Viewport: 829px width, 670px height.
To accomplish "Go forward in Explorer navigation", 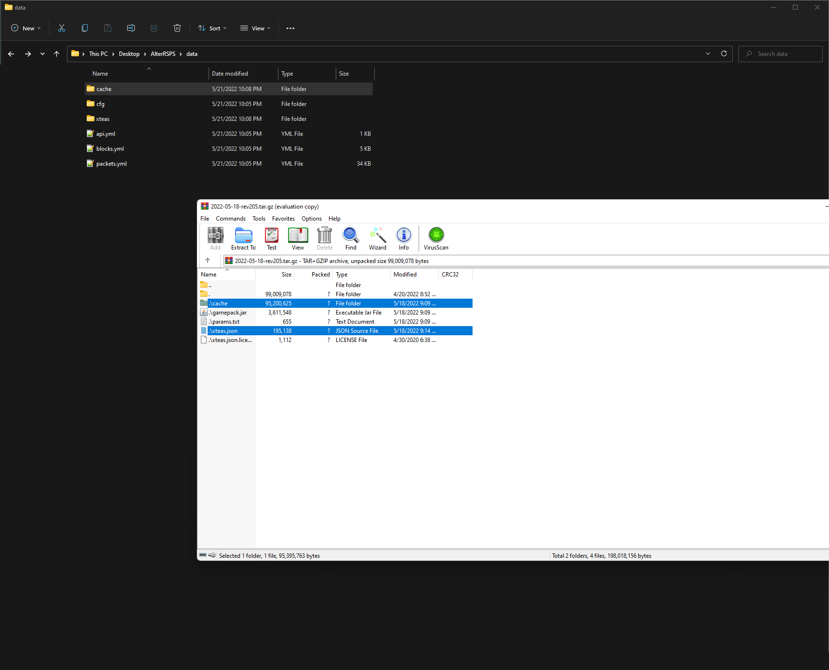I will pyautogui.click(x=28, y=54).
